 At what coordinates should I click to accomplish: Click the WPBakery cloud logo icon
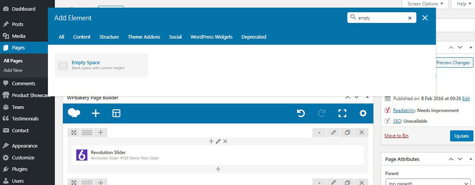(x=74, y=113)
